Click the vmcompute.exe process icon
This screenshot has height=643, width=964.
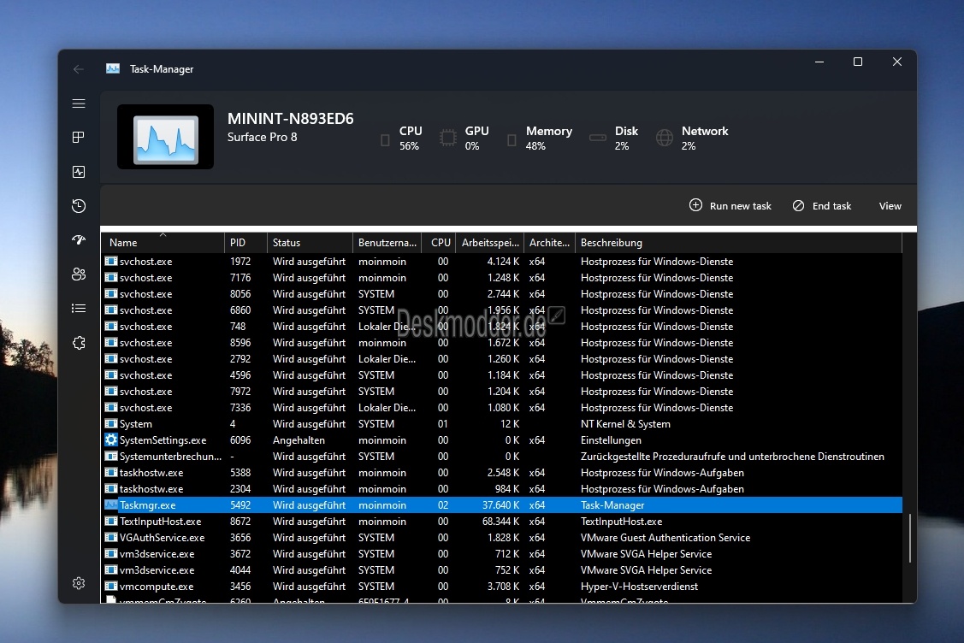[x=110, y=586]
